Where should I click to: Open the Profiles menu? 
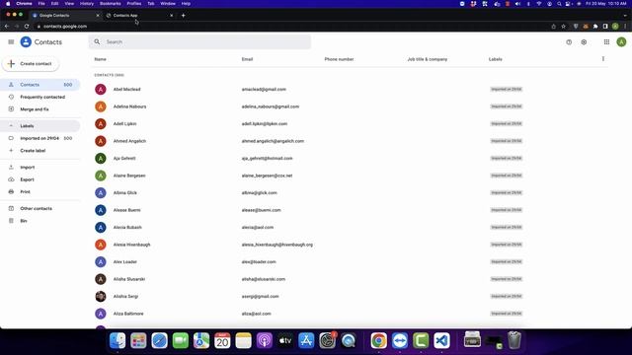134,3
